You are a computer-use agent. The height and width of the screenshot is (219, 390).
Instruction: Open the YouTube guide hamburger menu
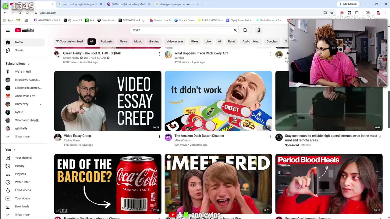[8, 30]
